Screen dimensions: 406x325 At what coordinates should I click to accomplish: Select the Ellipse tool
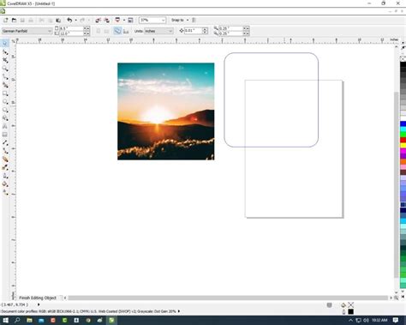(5, 101)
